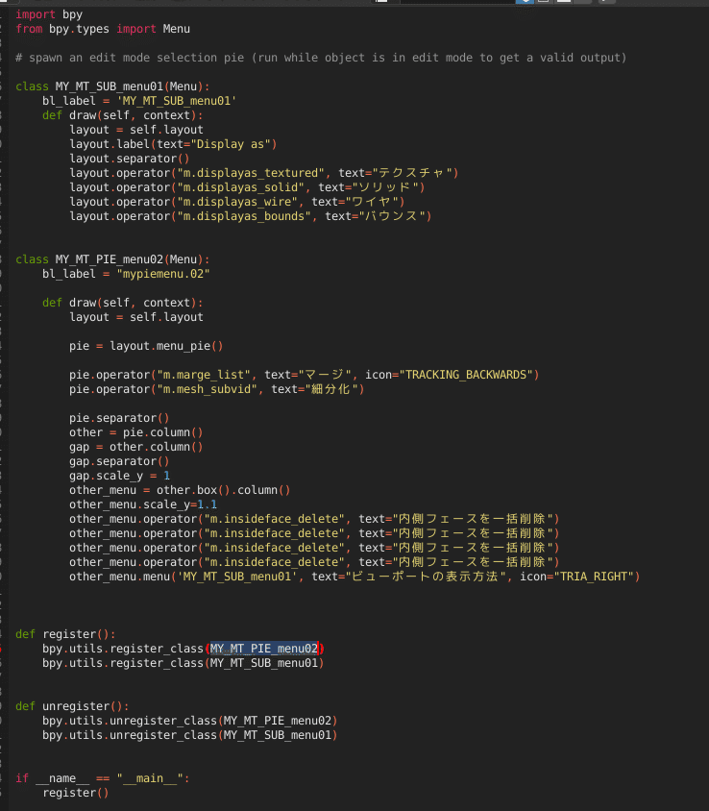Screen dimensions: 709x811
Task: Click the pie.separator() line
Action: coord(119,418)
